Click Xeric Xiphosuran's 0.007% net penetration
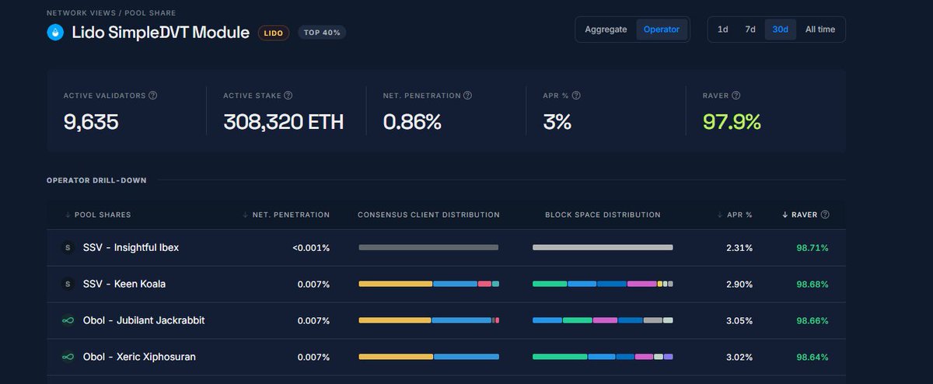 [x=313, y=357]
